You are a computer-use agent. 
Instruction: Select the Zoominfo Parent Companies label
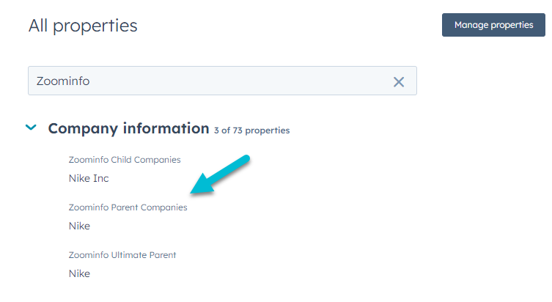(x=128, y=207)
